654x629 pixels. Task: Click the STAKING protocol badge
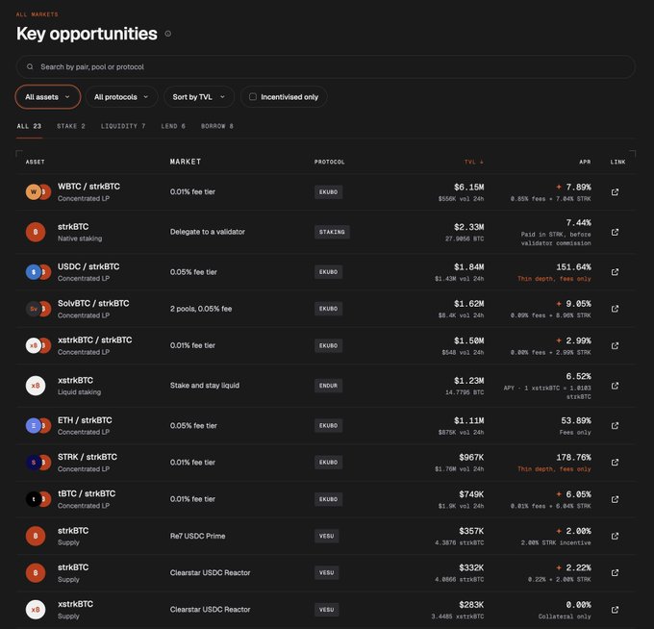(332, 232)
